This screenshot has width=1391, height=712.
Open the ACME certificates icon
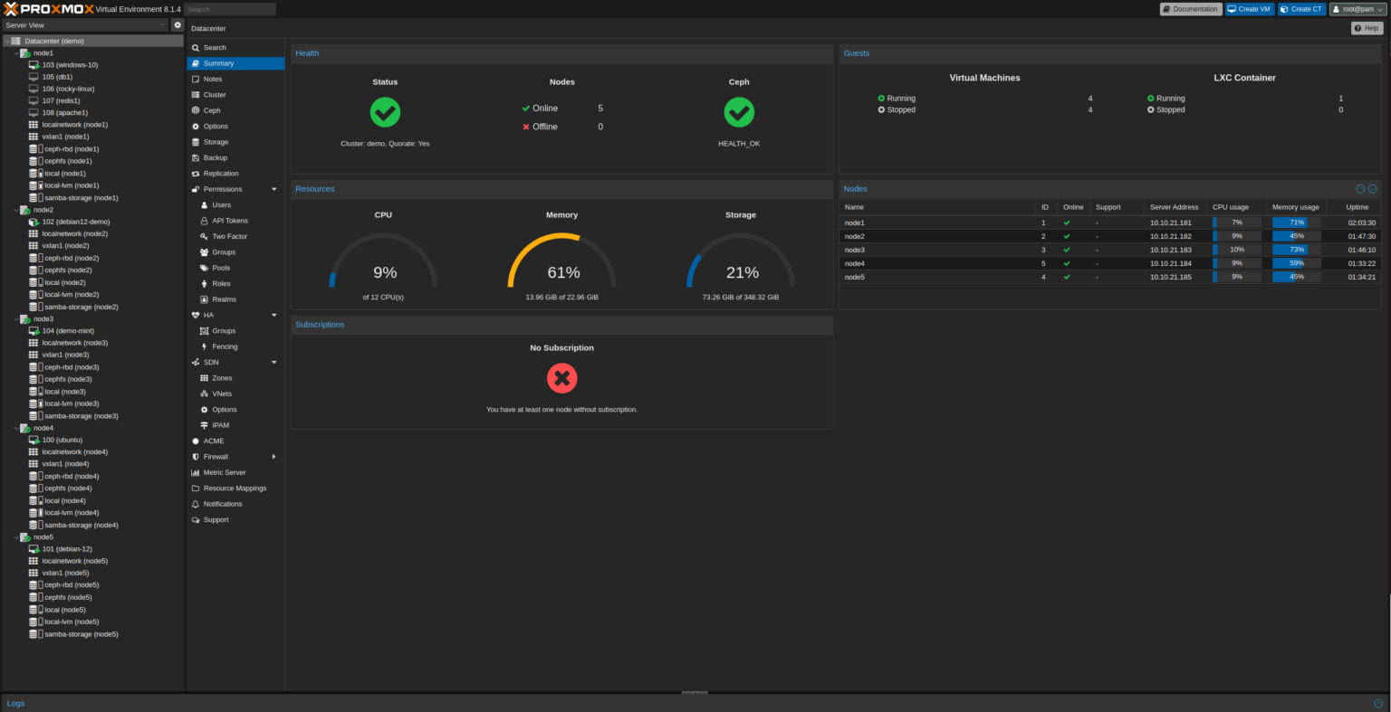click(196, 441)
